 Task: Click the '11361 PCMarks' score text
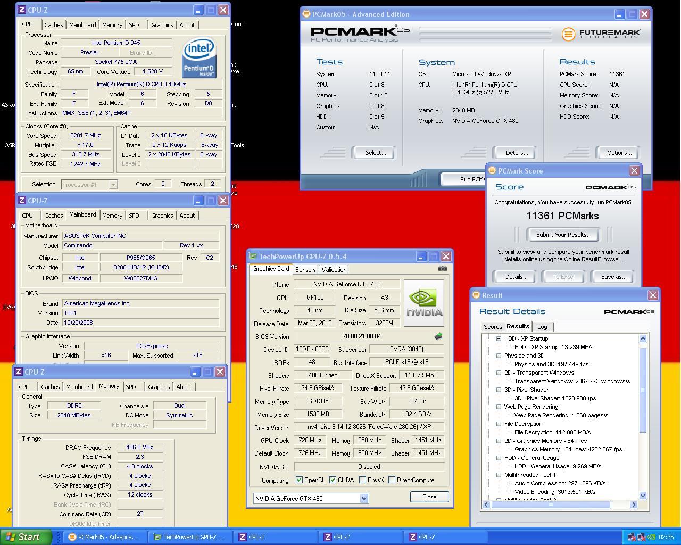[x=562, y=216]
